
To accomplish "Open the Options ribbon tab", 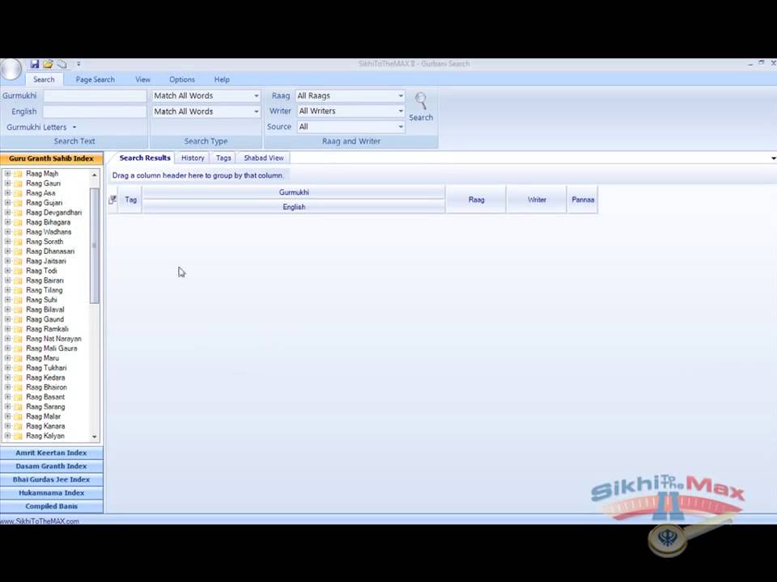I will click(x=182, y=79).
